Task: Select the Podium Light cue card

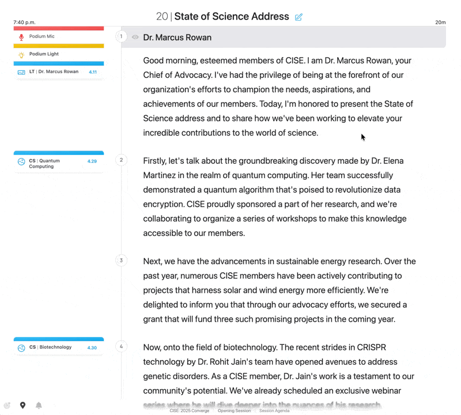Action: tap(59, 54)
